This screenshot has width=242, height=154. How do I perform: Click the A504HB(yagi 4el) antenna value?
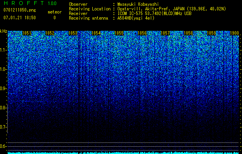pyautogui.click(x=136, y=18)
